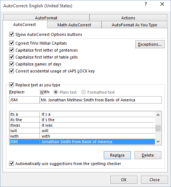Viewport: 171px width, 187px height.
Task: Select the Formatted text radio button
Action: [x=83, y=92]
